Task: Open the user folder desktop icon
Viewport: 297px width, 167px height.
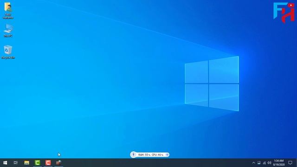Action: coord(8,10)
